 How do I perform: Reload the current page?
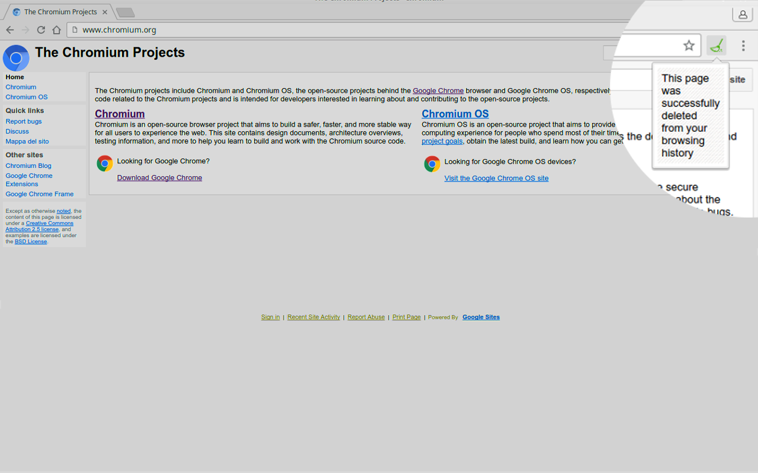tap(41, 30)
